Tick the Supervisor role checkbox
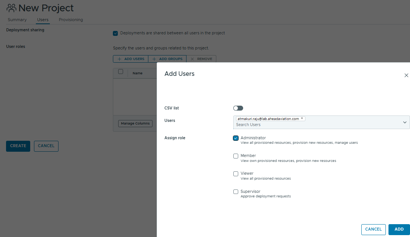Viewport: 410px width, 237px height. (236, 192)
